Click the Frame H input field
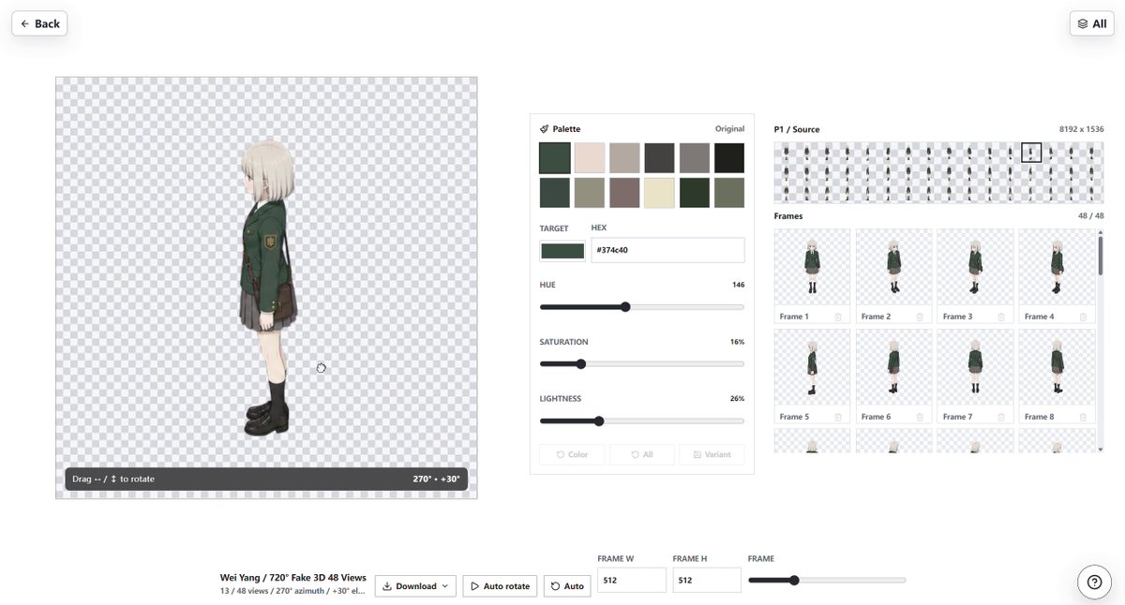 coord(707,580)
